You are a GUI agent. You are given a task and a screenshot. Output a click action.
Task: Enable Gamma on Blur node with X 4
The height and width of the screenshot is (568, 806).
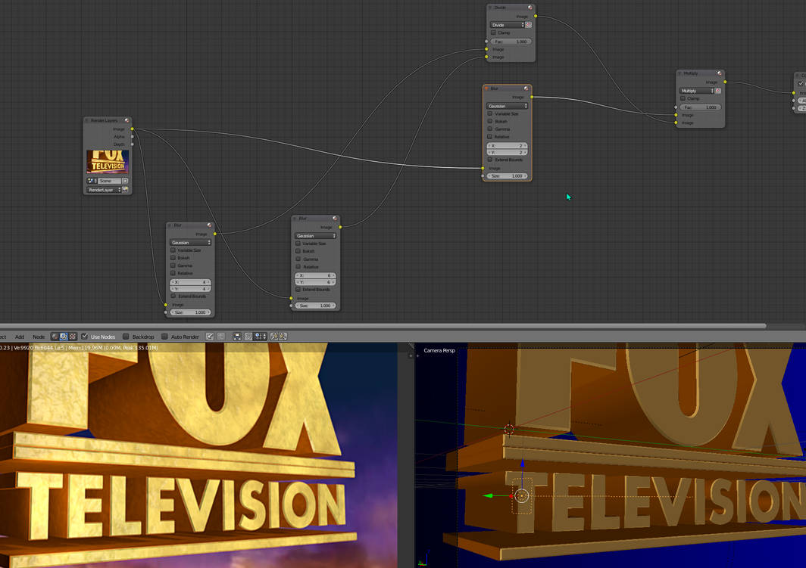pyautogui.click(x=173, y=265)
